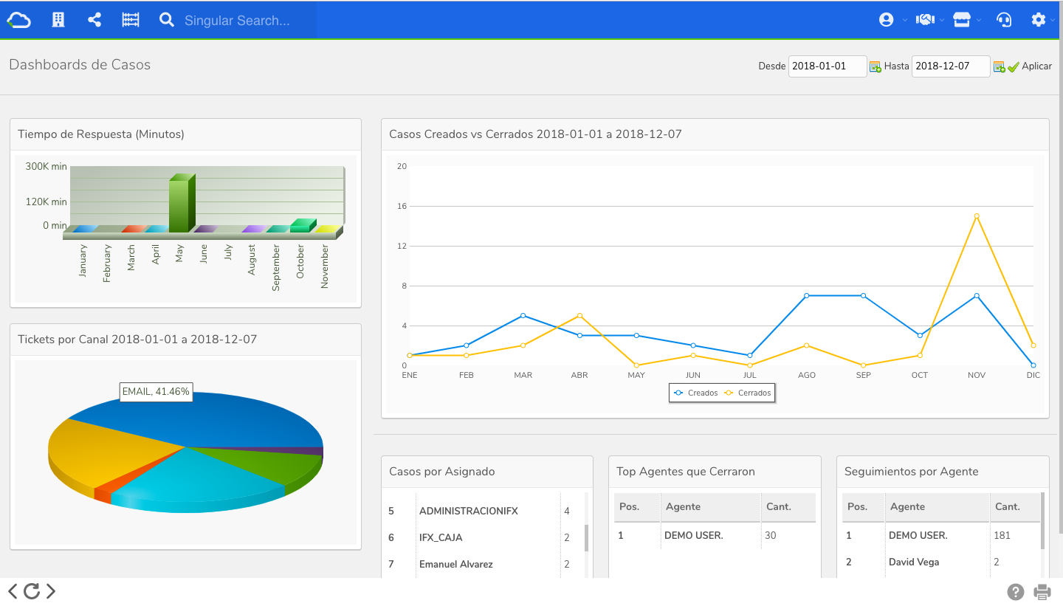Image resolution: width=1063 pixels, height=606 pixels.
Task: Open the abacus icon in top bar
Action: click(131, 20)
